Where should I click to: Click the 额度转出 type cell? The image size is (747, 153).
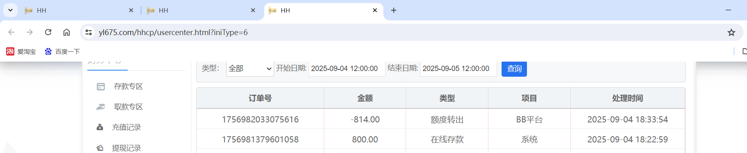tap(447, 120)
